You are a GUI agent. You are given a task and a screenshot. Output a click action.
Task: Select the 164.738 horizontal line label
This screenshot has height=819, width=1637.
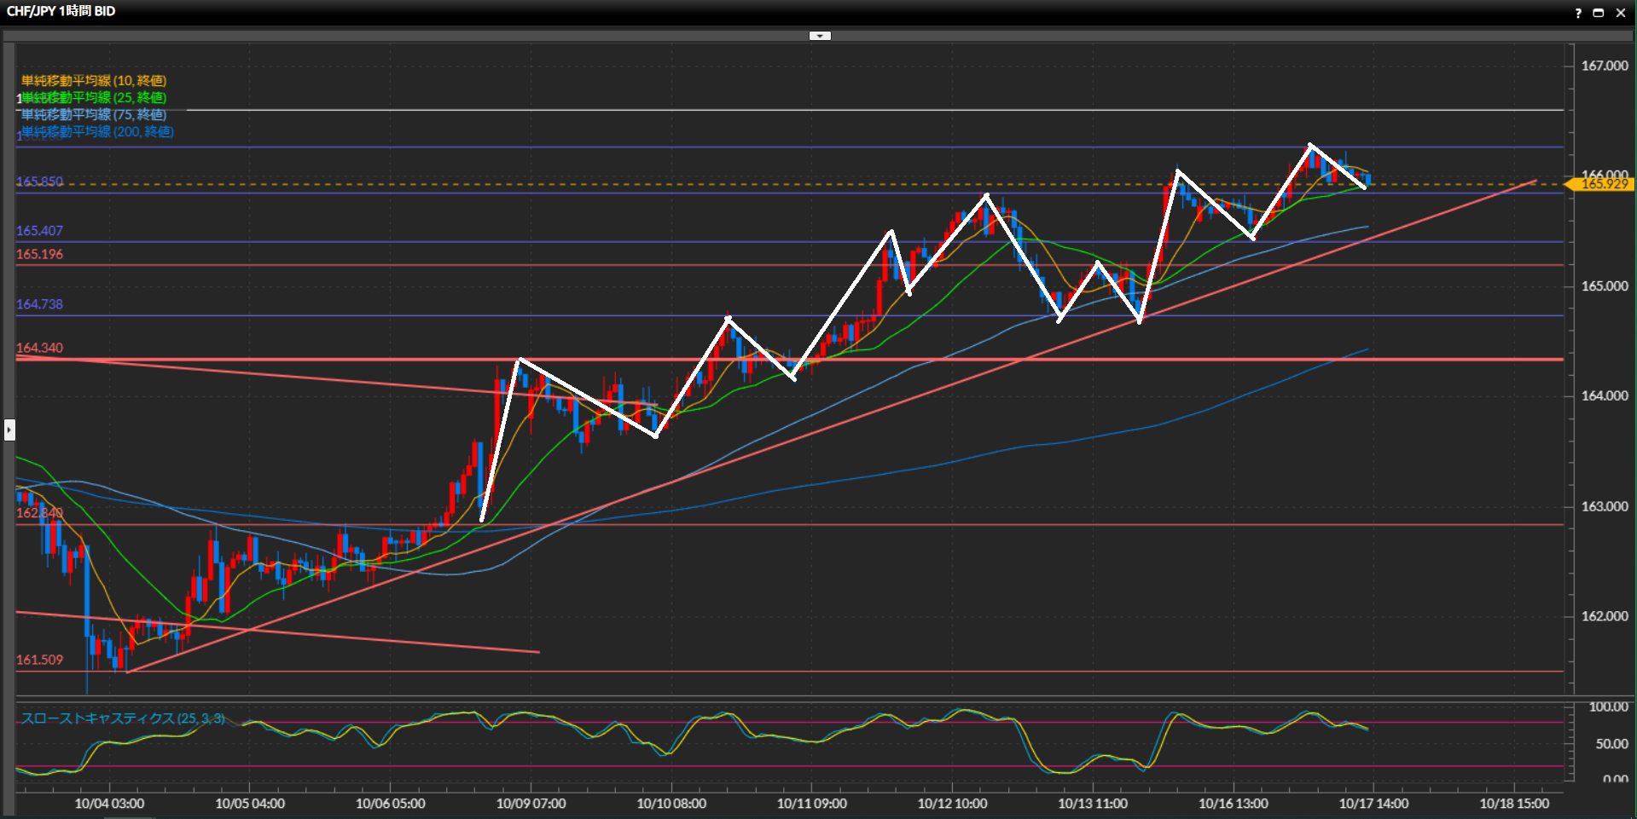coord(39,304)
